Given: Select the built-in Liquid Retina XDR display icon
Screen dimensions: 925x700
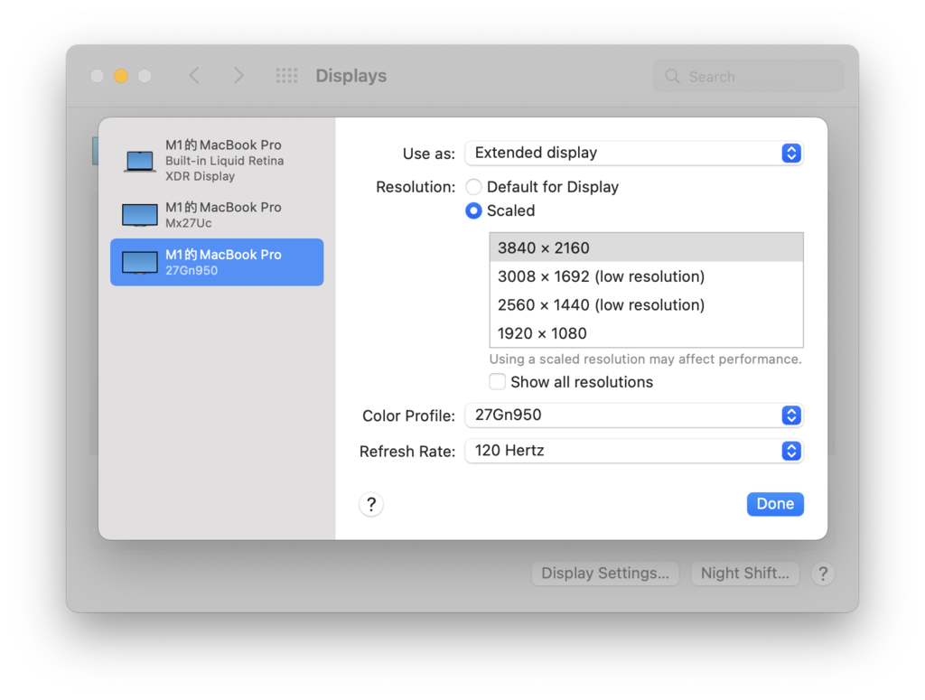Looking at the screenshot, I should 140,161.
